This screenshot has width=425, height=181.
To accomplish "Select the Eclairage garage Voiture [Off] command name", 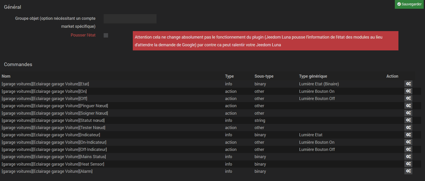I will click(44, 98).
